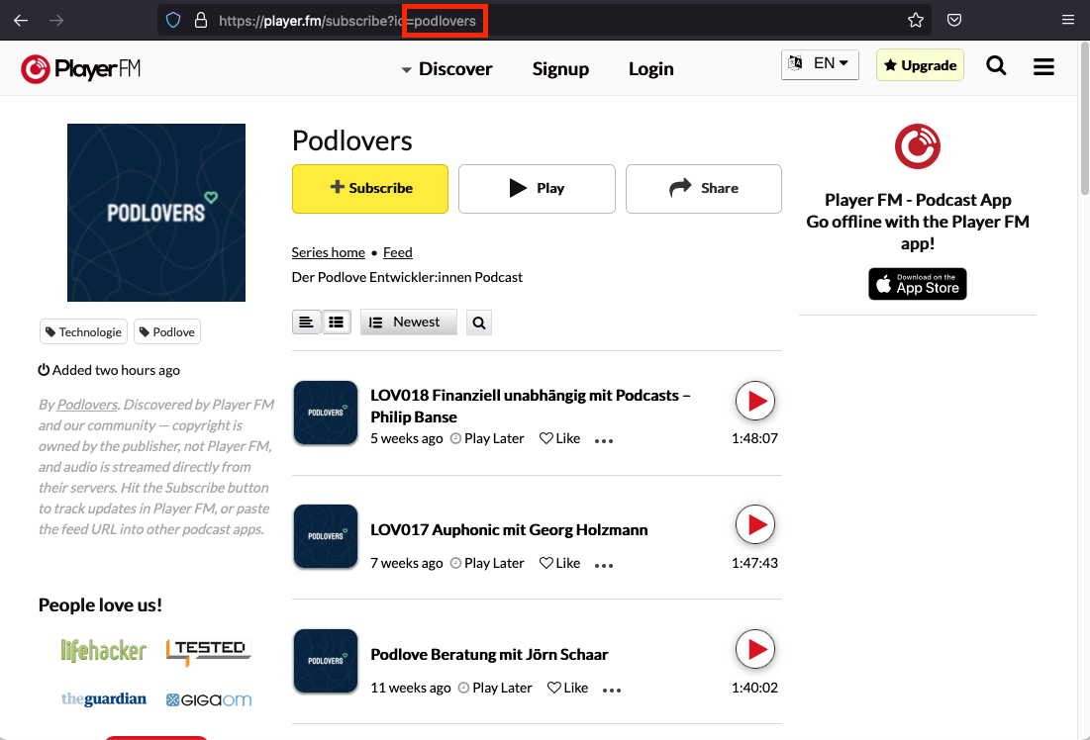Screen dimensions: 1090x740
Task: Focus the browser address bar URL
Action: point(543,20)
